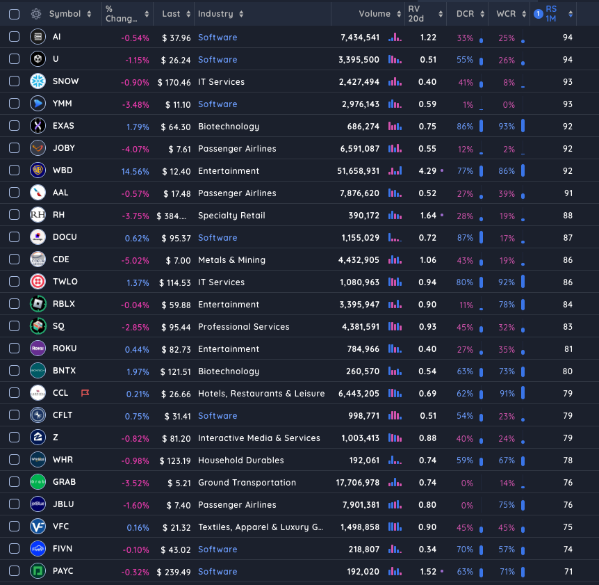Click the volume mini chart for WBD

tap(395, 170)
